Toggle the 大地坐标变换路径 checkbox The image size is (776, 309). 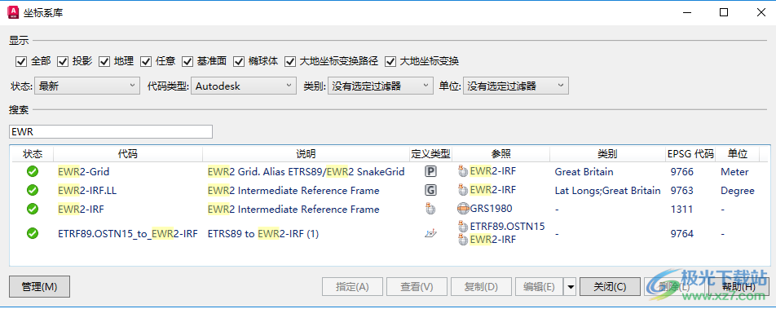(x=290, y=61)
